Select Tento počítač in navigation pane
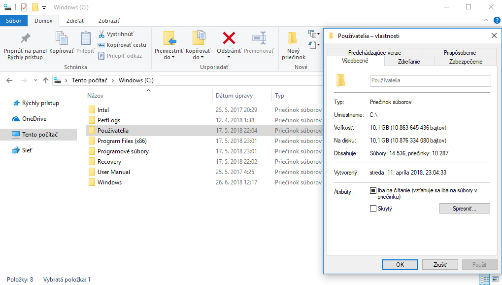This screenshot has height=285, width=502. click(x=38, y=135)
